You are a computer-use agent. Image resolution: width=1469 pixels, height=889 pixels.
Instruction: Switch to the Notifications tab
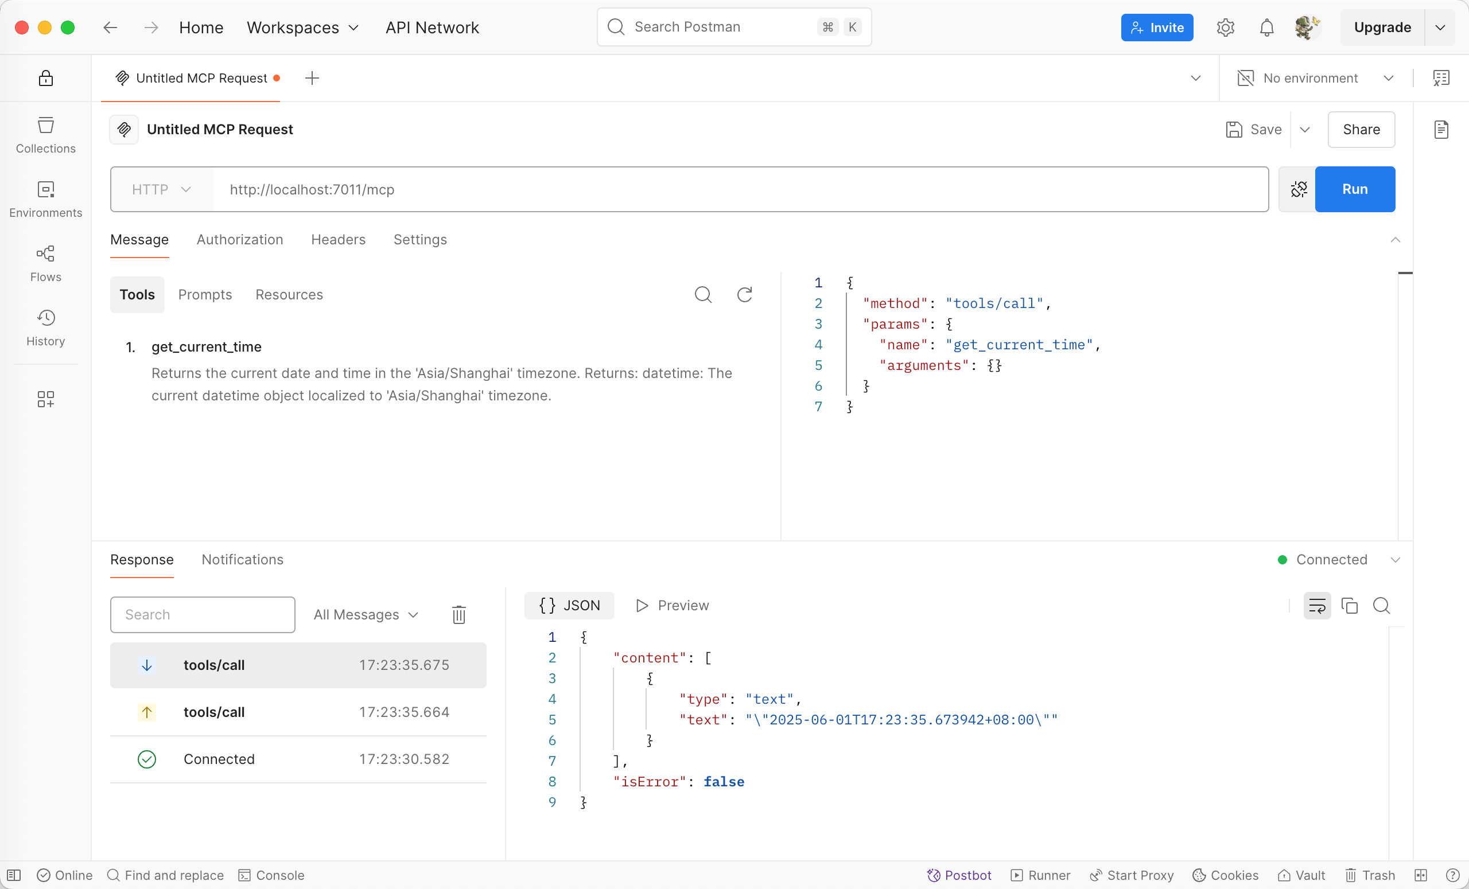tap(242, 560)
